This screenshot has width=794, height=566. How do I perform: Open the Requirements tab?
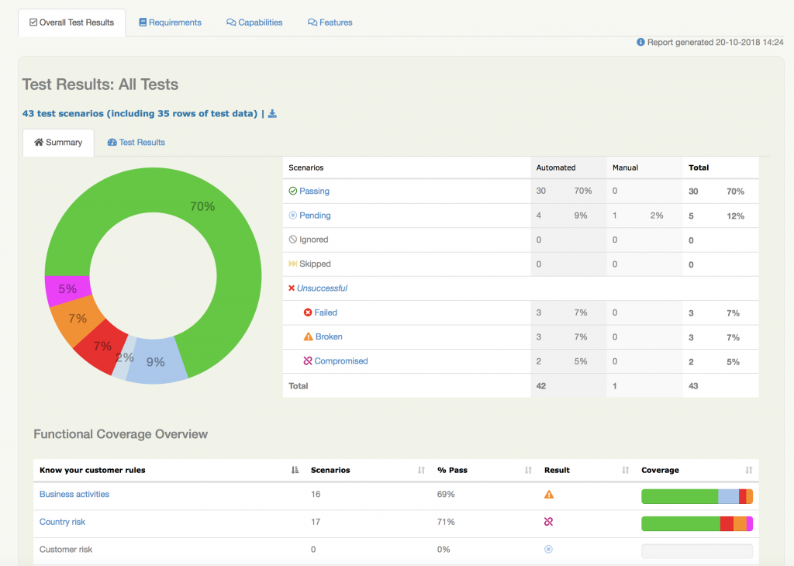click(x=170, y=22)
